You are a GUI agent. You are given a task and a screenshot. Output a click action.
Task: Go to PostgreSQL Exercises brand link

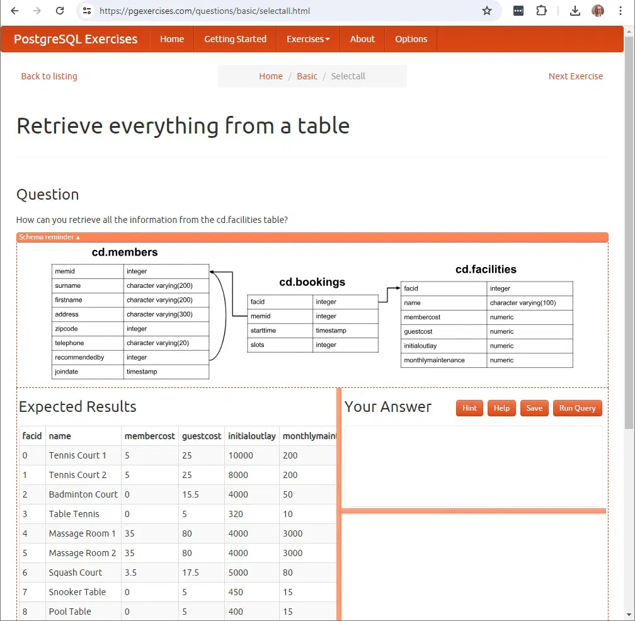(76, 39)
